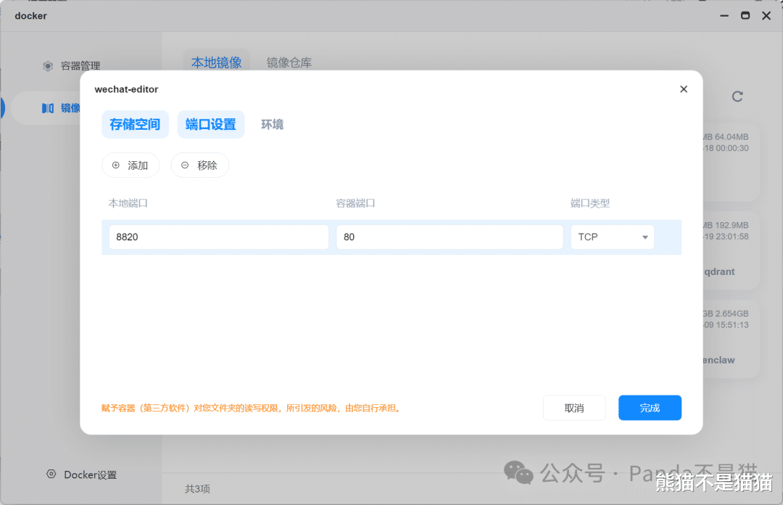Open 容器管理 in the sidebar
Viewport: 783px width, 505px height.
coord(80,66)
